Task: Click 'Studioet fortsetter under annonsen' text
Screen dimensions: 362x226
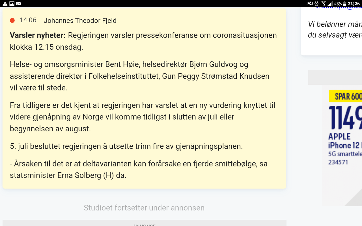Action: coord(144,208)
